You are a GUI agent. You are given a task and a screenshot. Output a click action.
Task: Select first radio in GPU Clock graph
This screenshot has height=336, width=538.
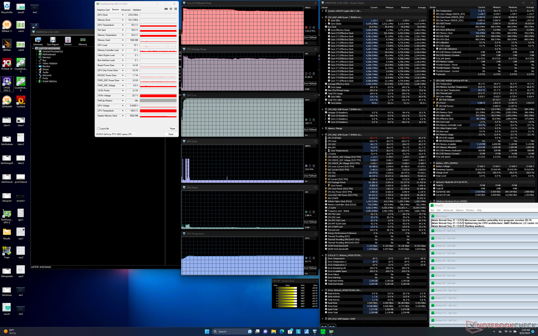tap(306, 166)
